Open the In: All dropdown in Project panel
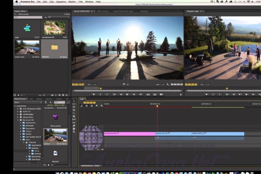The width and height of the screenshot is (261, 174). pyautogui.click(x=59, y=17)
